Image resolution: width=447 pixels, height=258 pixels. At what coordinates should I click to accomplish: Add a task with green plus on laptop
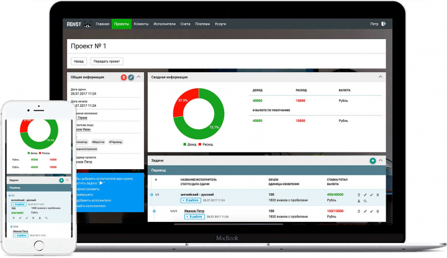pos(372,161)
